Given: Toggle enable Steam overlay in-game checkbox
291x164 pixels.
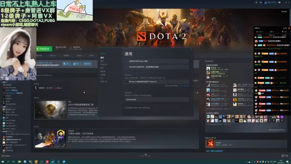Looking at the screenshot, I should [127, 61].
